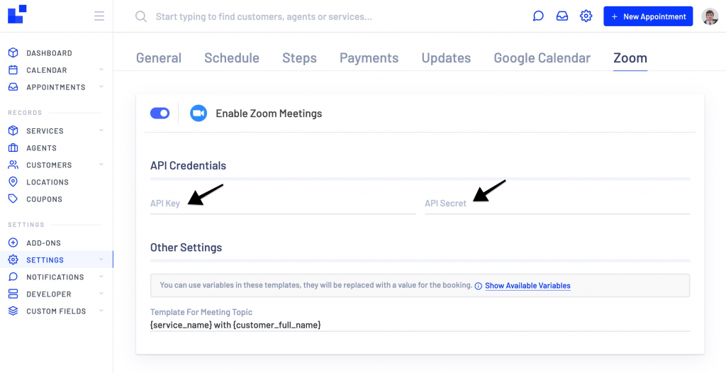Toggle off Enable Zoom Meetings switch

[160, 113]
